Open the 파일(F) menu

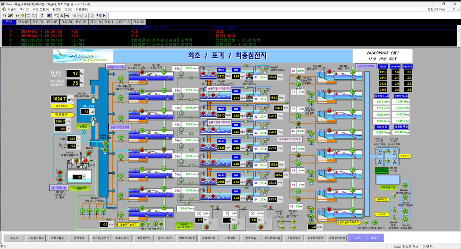pyautogui.click(x=12, y=9)
